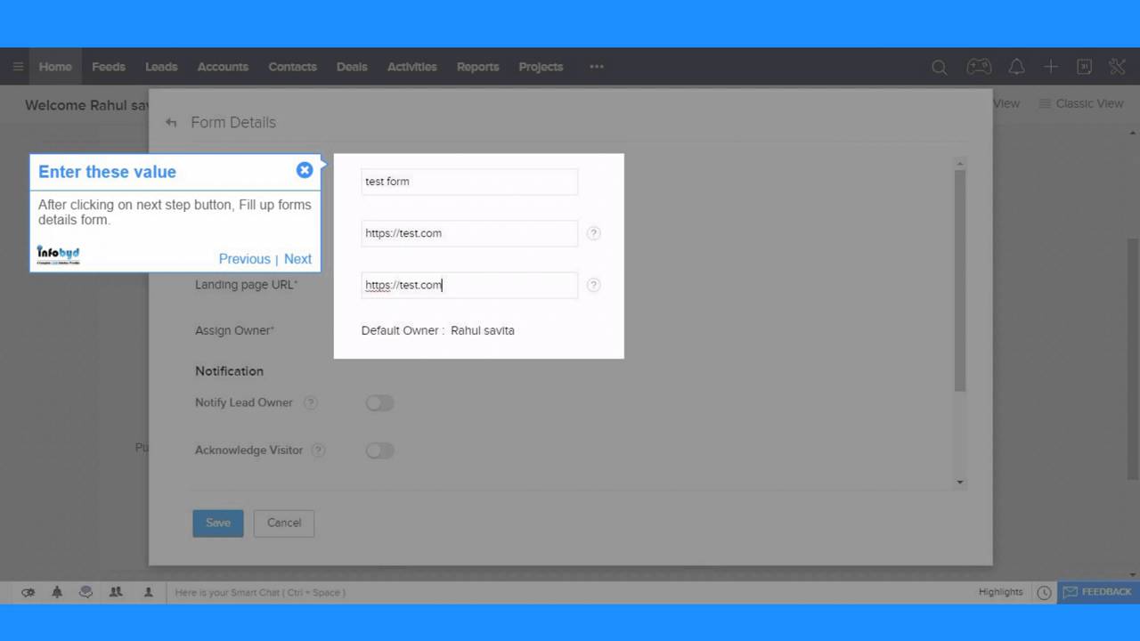The height and width of the screenshot is (641, 1140).
Task: Close the 'Enter these value' tooltip
Action: pyautogui.click(x=305, y=170)
